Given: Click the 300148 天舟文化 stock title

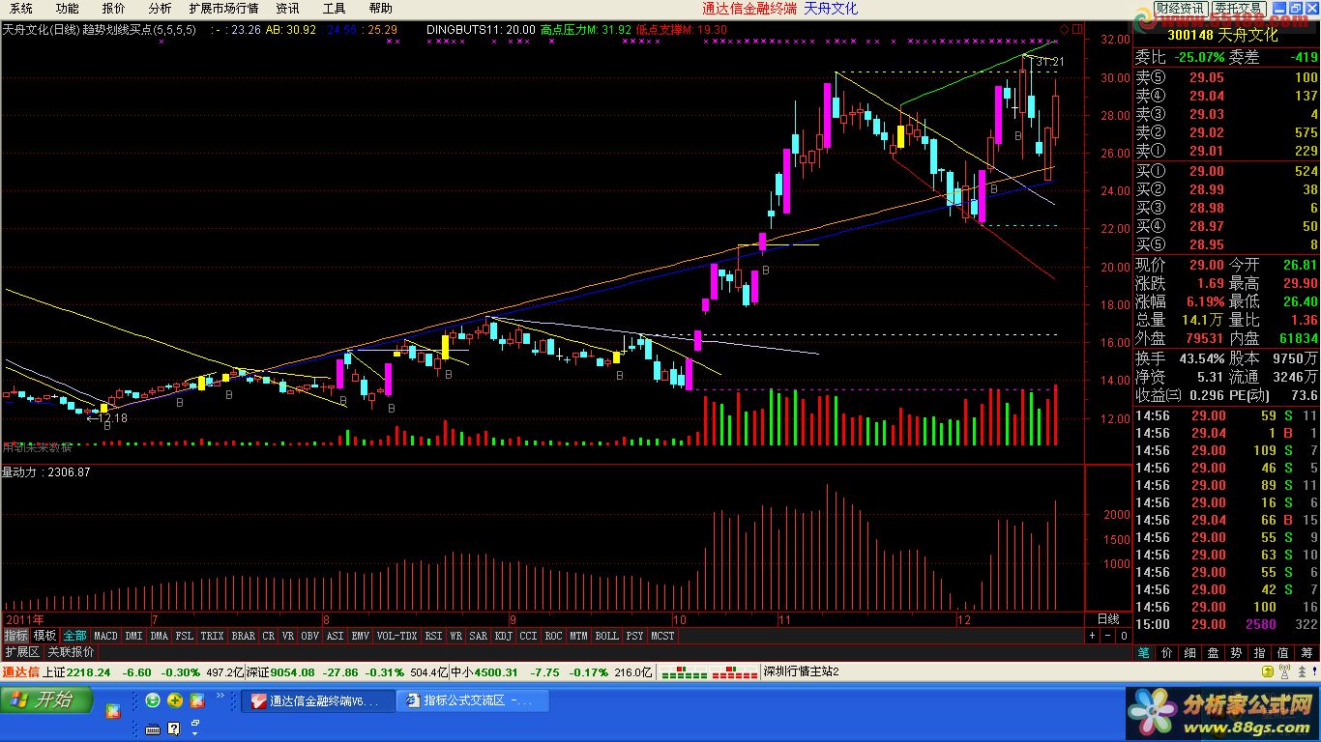Looking at the screenshot, I should (x=1224, y=35).
